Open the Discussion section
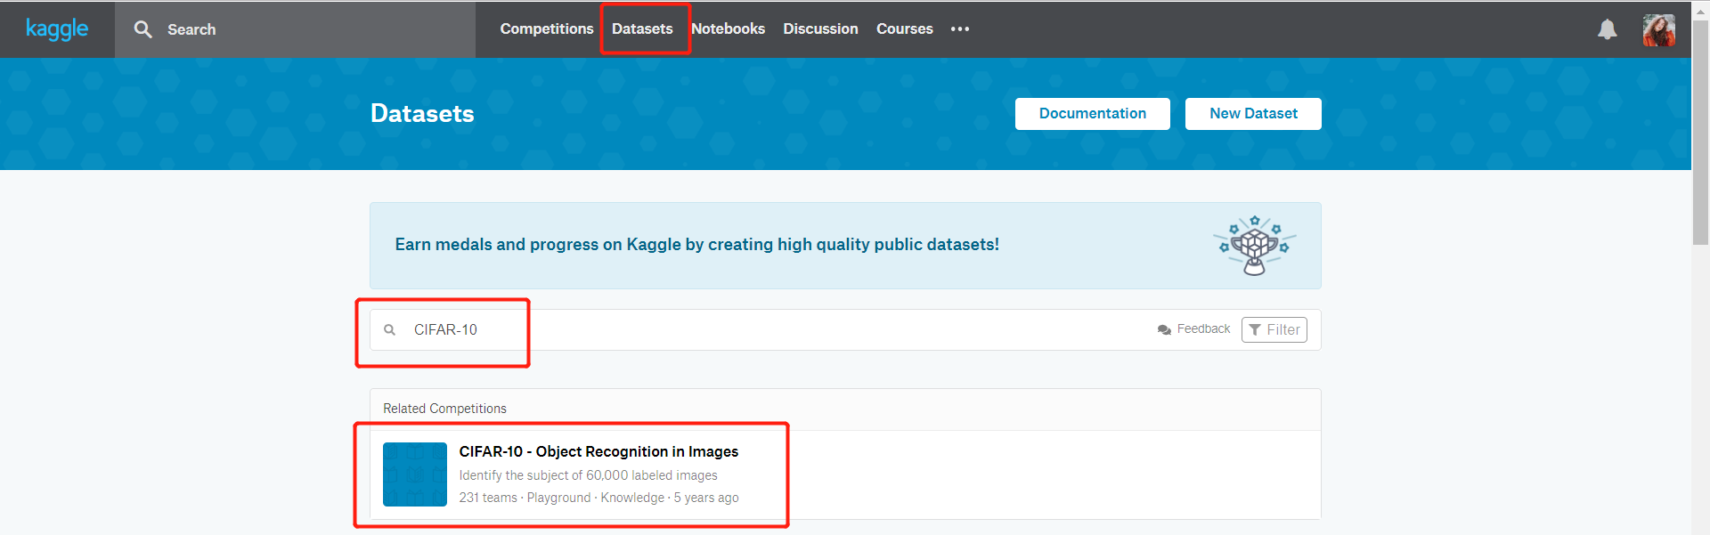 pyautogui.click(x=820, y=28)
